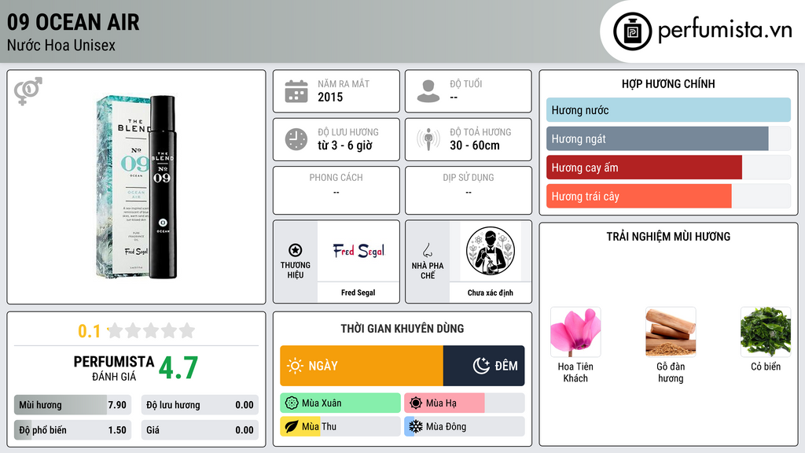The height and width of the screenshot is (453, 805).
Task: Click the Đêm nighttime bar
Action: pyautogui.click(x=483, y=366)
